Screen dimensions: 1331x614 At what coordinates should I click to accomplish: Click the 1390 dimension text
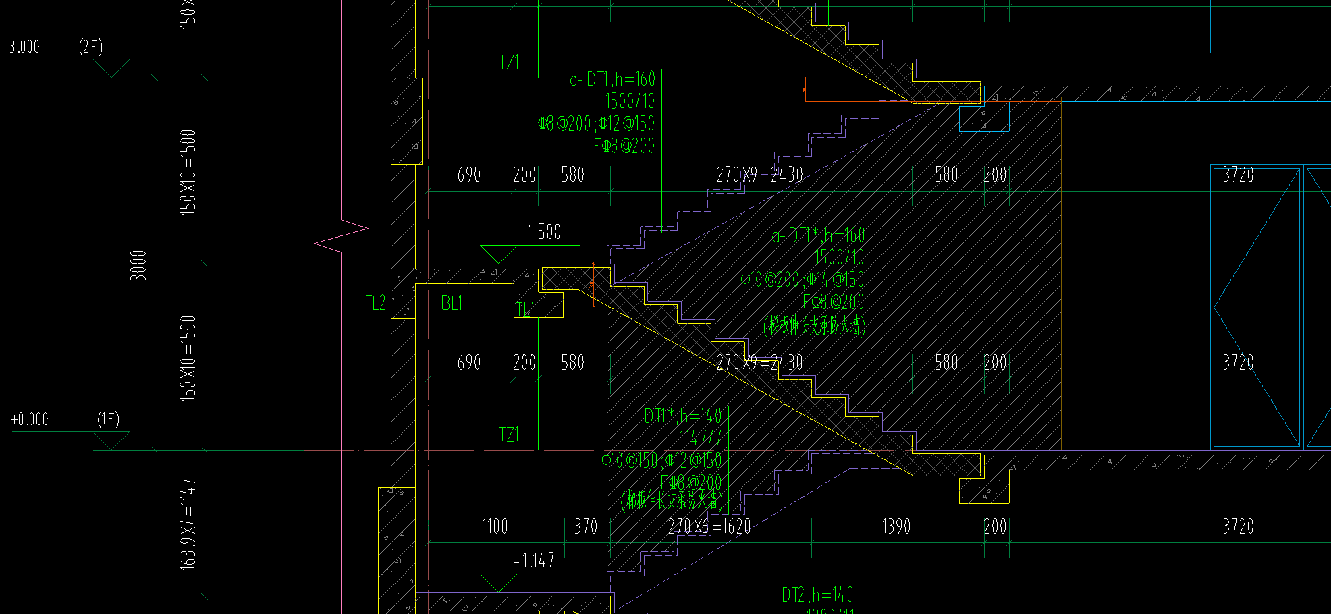pos(896,526)
